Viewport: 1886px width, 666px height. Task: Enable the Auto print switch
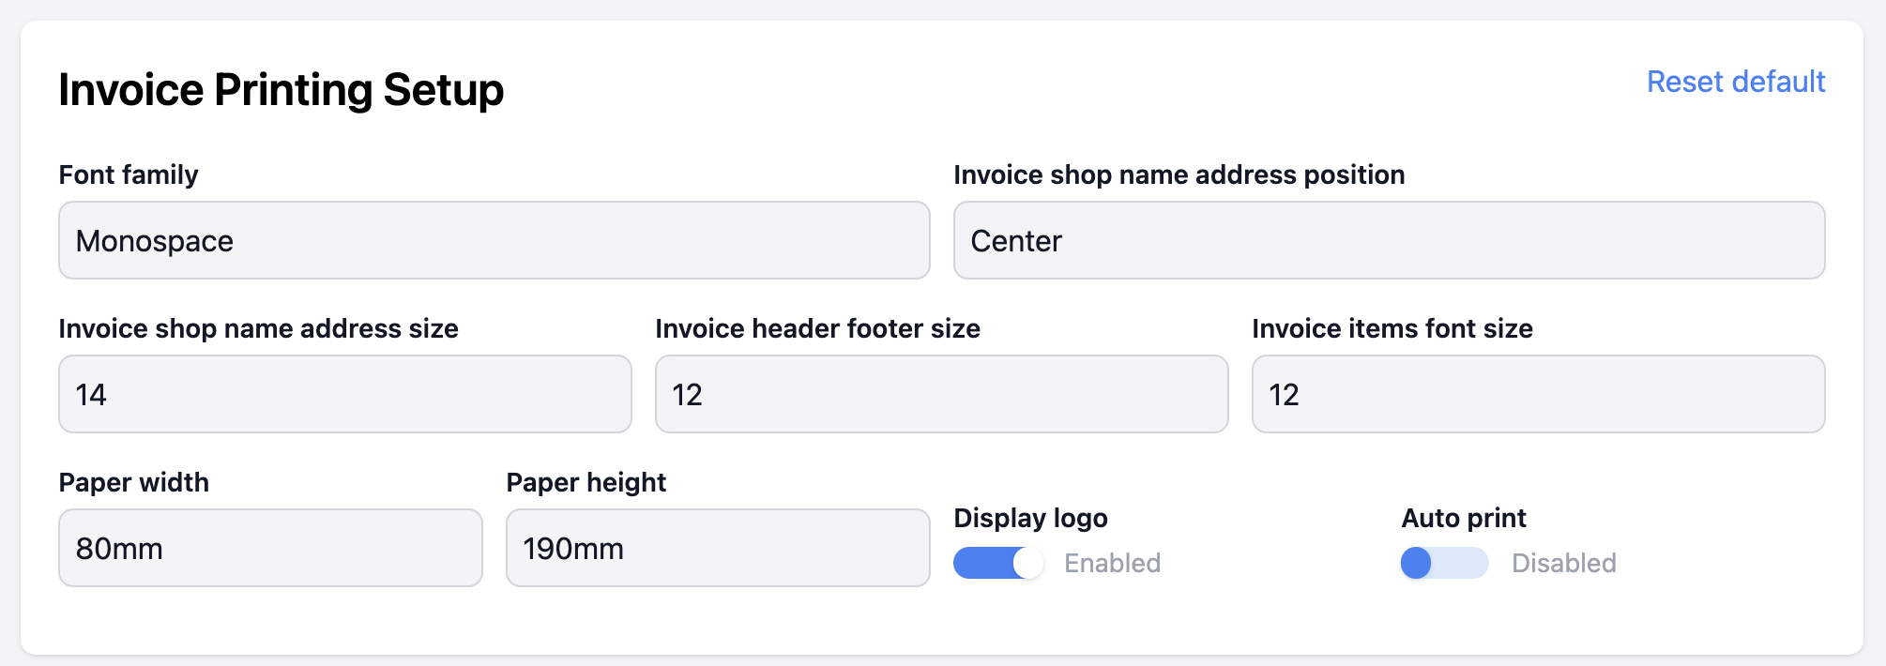1444,563
